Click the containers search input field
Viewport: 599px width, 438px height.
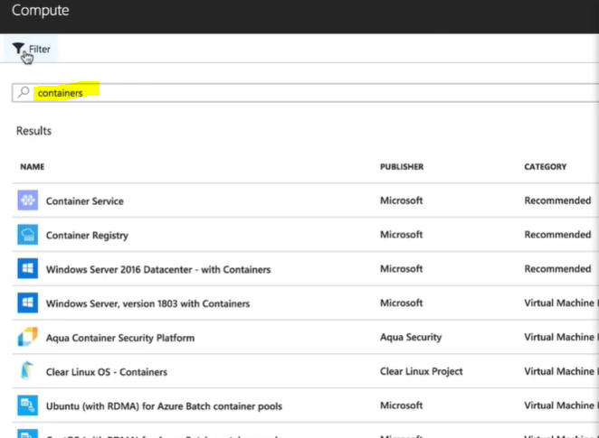(305, 93)
